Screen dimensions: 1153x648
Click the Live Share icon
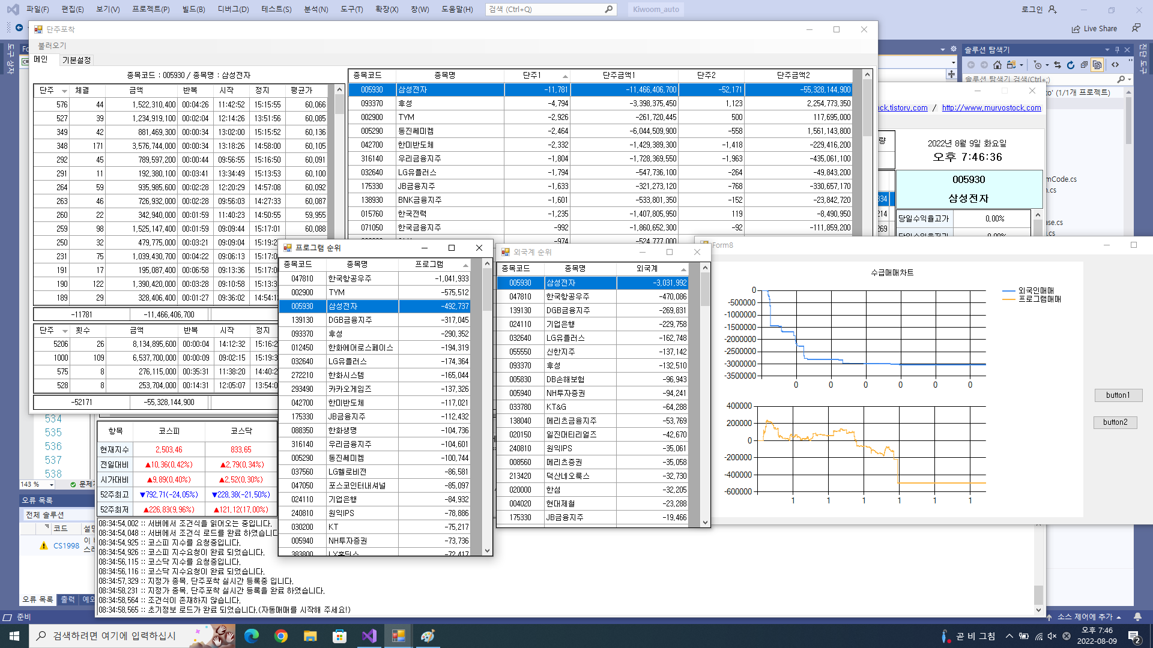[1076, 29]
